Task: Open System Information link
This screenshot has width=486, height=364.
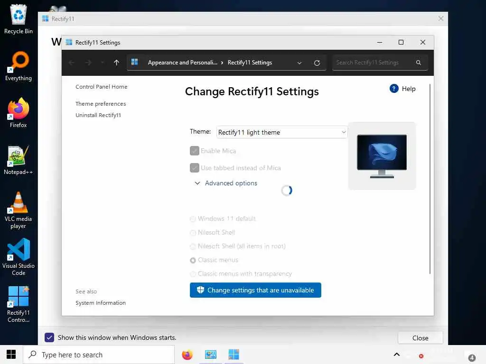Action: pos(101,303)
